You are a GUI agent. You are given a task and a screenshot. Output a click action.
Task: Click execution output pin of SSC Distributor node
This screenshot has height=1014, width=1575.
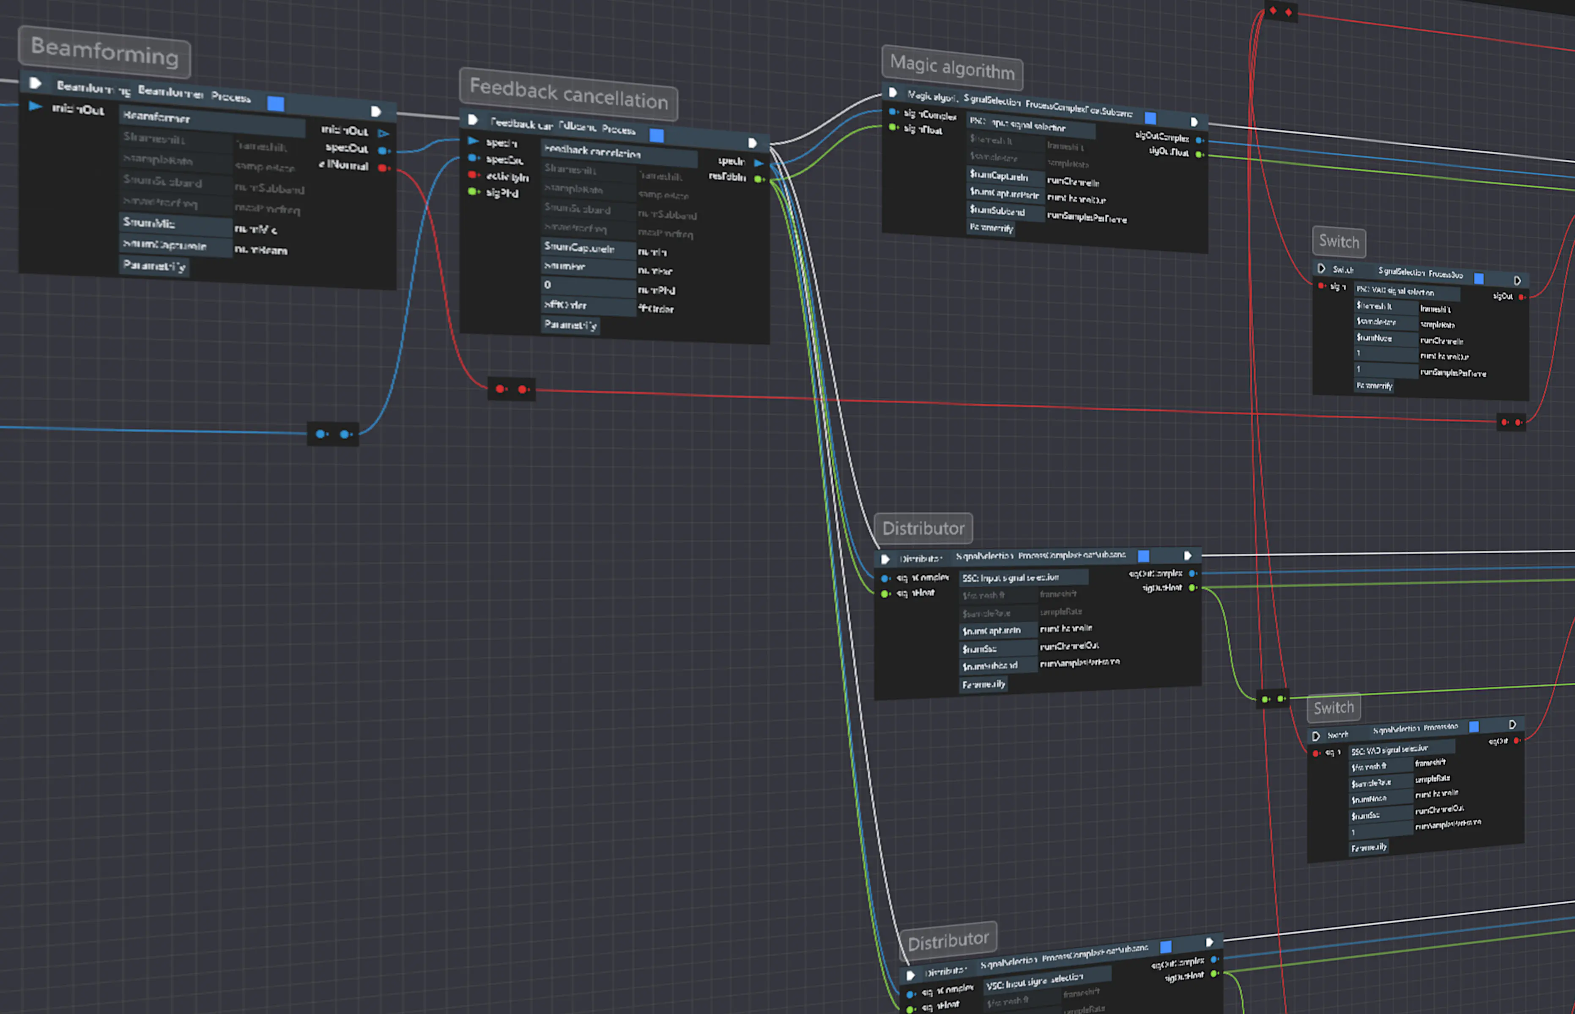(x=1188, y=556)
